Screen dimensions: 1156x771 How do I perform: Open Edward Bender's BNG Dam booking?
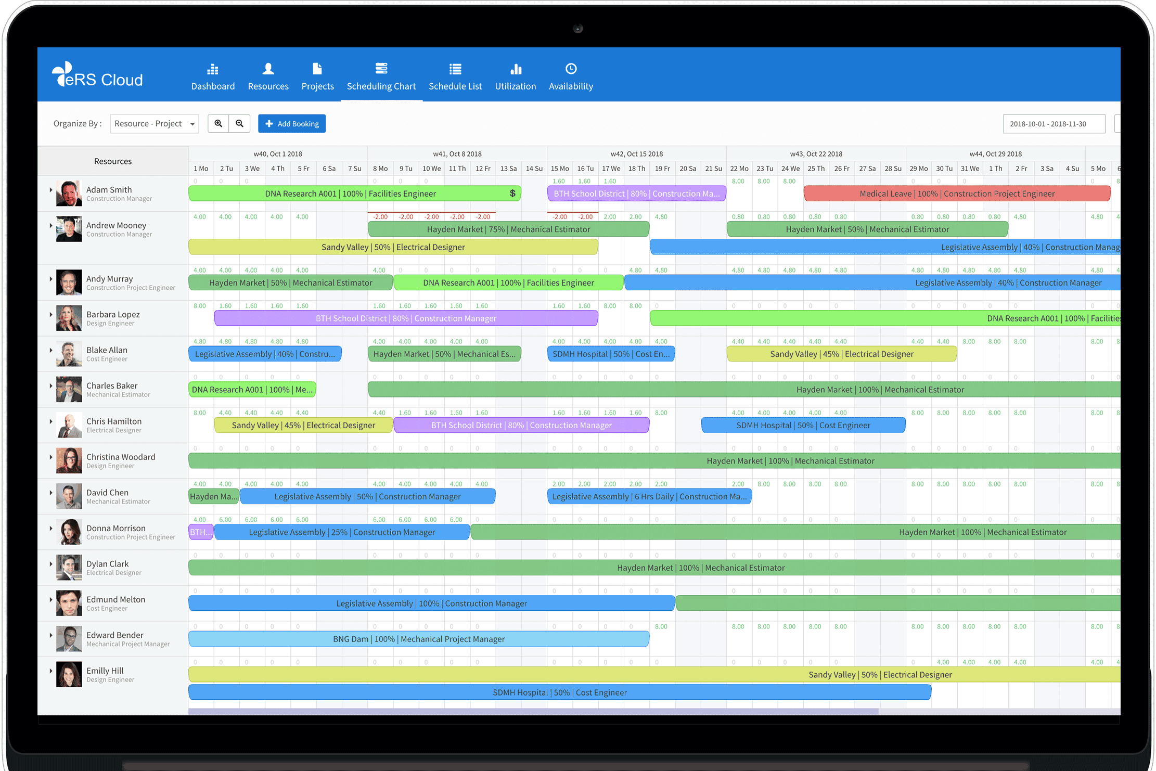point(419,639)
